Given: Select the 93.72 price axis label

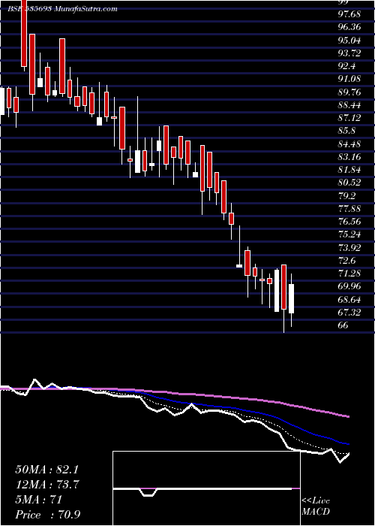Looking at the screenshot, I should tap(349, 53).
